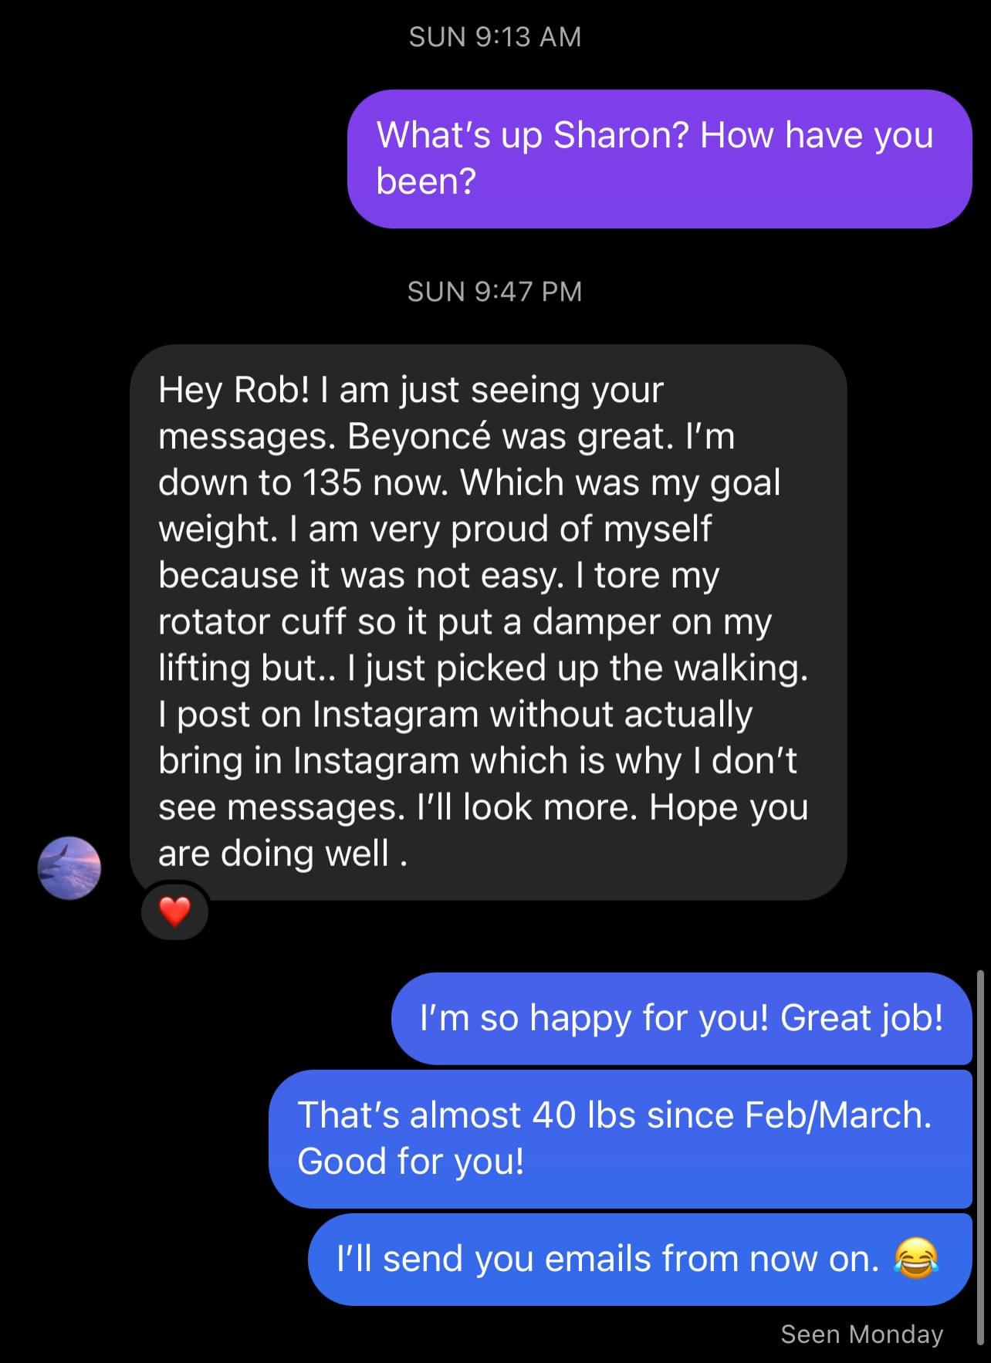This screenshot has height=1363, width=991.
Task: Tap "Good for you!" in the blue bubble
Action: tap(411, 1162)
